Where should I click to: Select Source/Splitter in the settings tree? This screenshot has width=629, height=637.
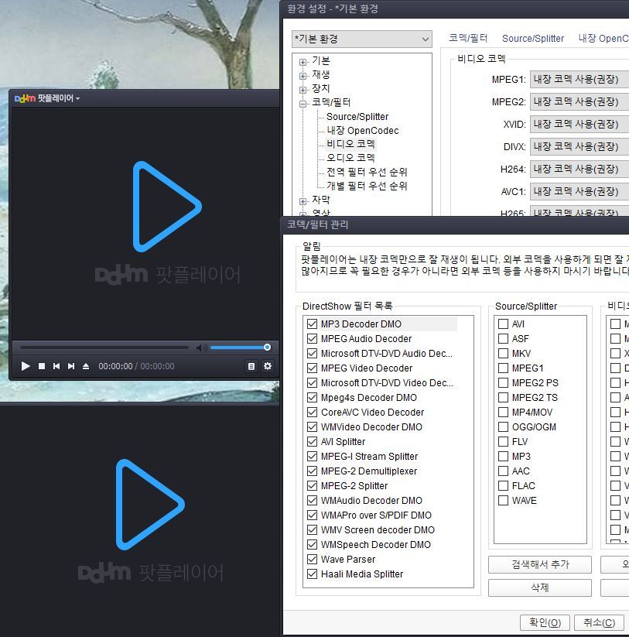tap(357, 117)
